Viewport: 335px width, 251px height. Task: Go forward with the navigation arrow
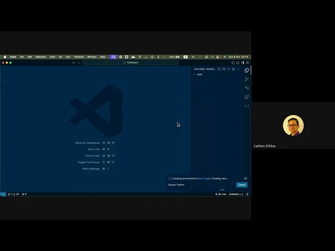tap(79, 63)
